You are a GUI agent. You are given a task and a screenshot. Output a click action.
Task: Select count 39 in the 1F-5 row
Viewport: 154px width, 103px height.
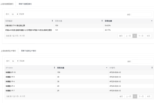[58, 77]
